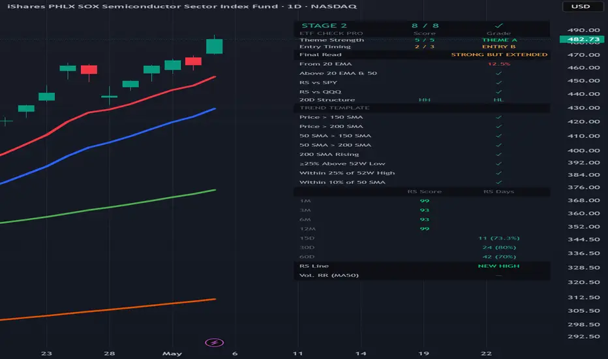Click the HL value in 20D Structure
Screen dimensions: 608x359
498,100
